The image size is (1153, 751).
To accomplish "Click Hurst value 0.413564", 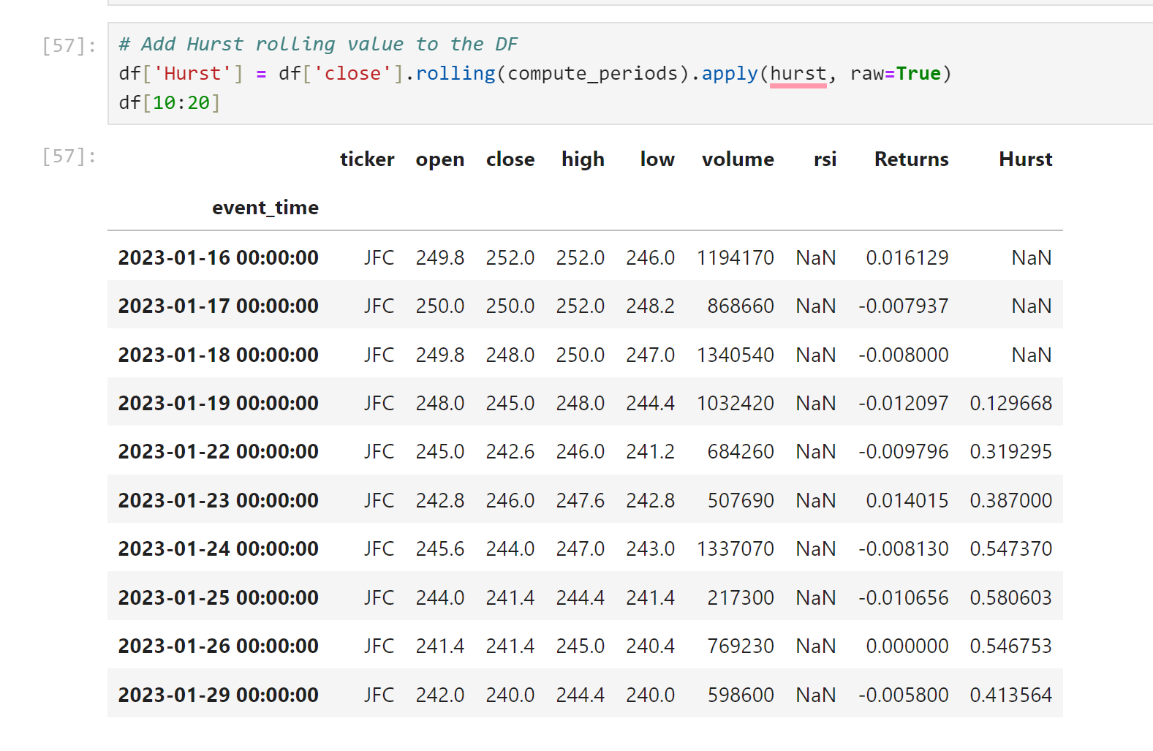I will pyautogui.click(x=1010, y=695).
